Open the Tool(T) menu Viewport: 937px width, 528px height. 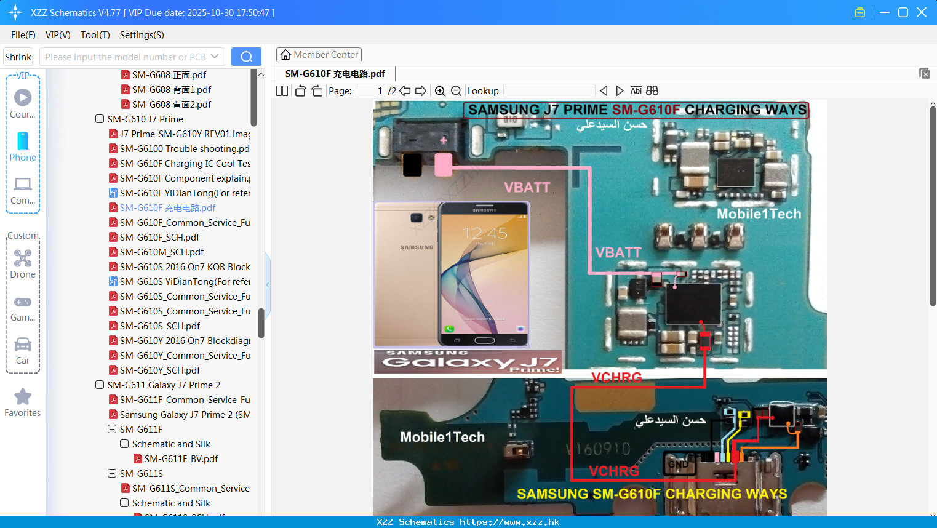click(95, 35)
